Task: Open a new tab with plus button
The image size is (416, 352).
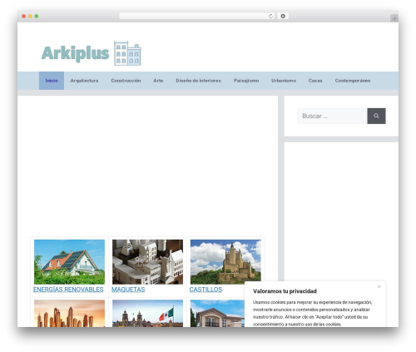Action: [394, 18]
